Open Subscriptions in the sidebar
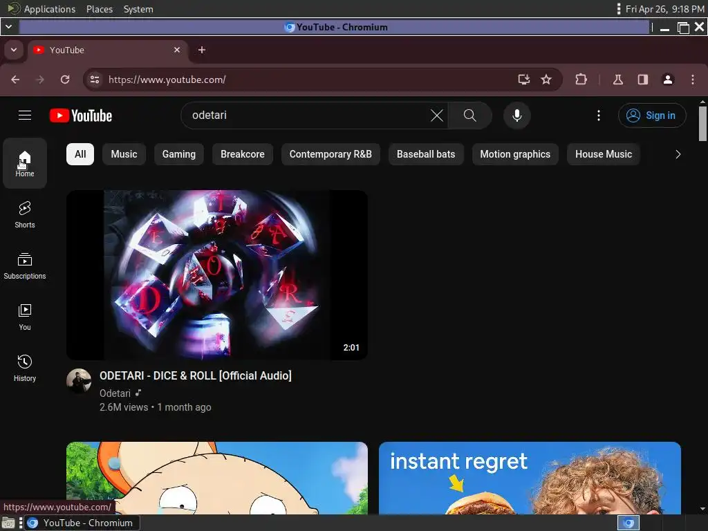This screenshot has height=531, width=708. [25, 266]
